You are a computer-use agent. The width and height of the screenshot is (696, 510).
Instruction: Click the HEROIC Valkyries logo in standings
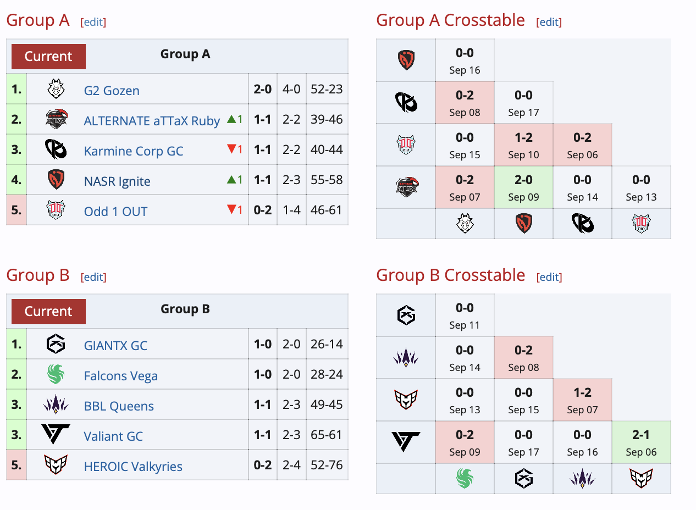coord(56,465)
